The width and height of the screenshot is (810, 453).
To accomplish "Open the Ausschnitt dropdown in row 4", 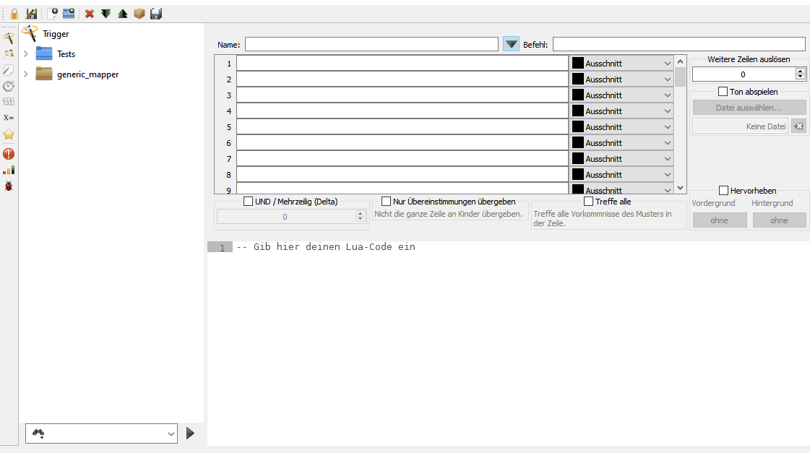I will 621,111.
